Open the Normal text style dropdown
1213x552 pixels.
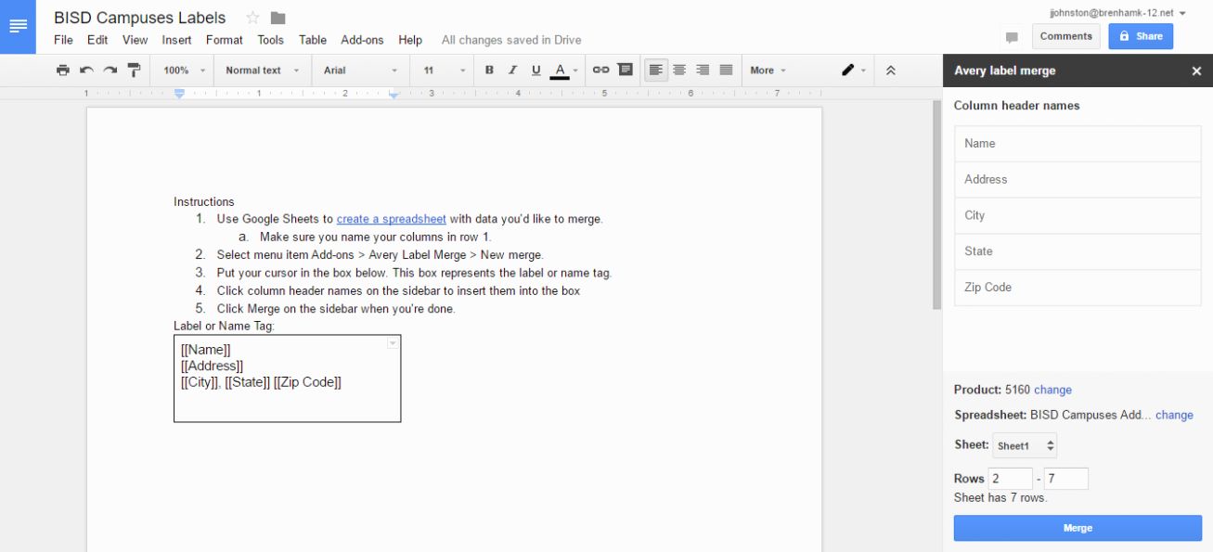click(x=263, y=70)
